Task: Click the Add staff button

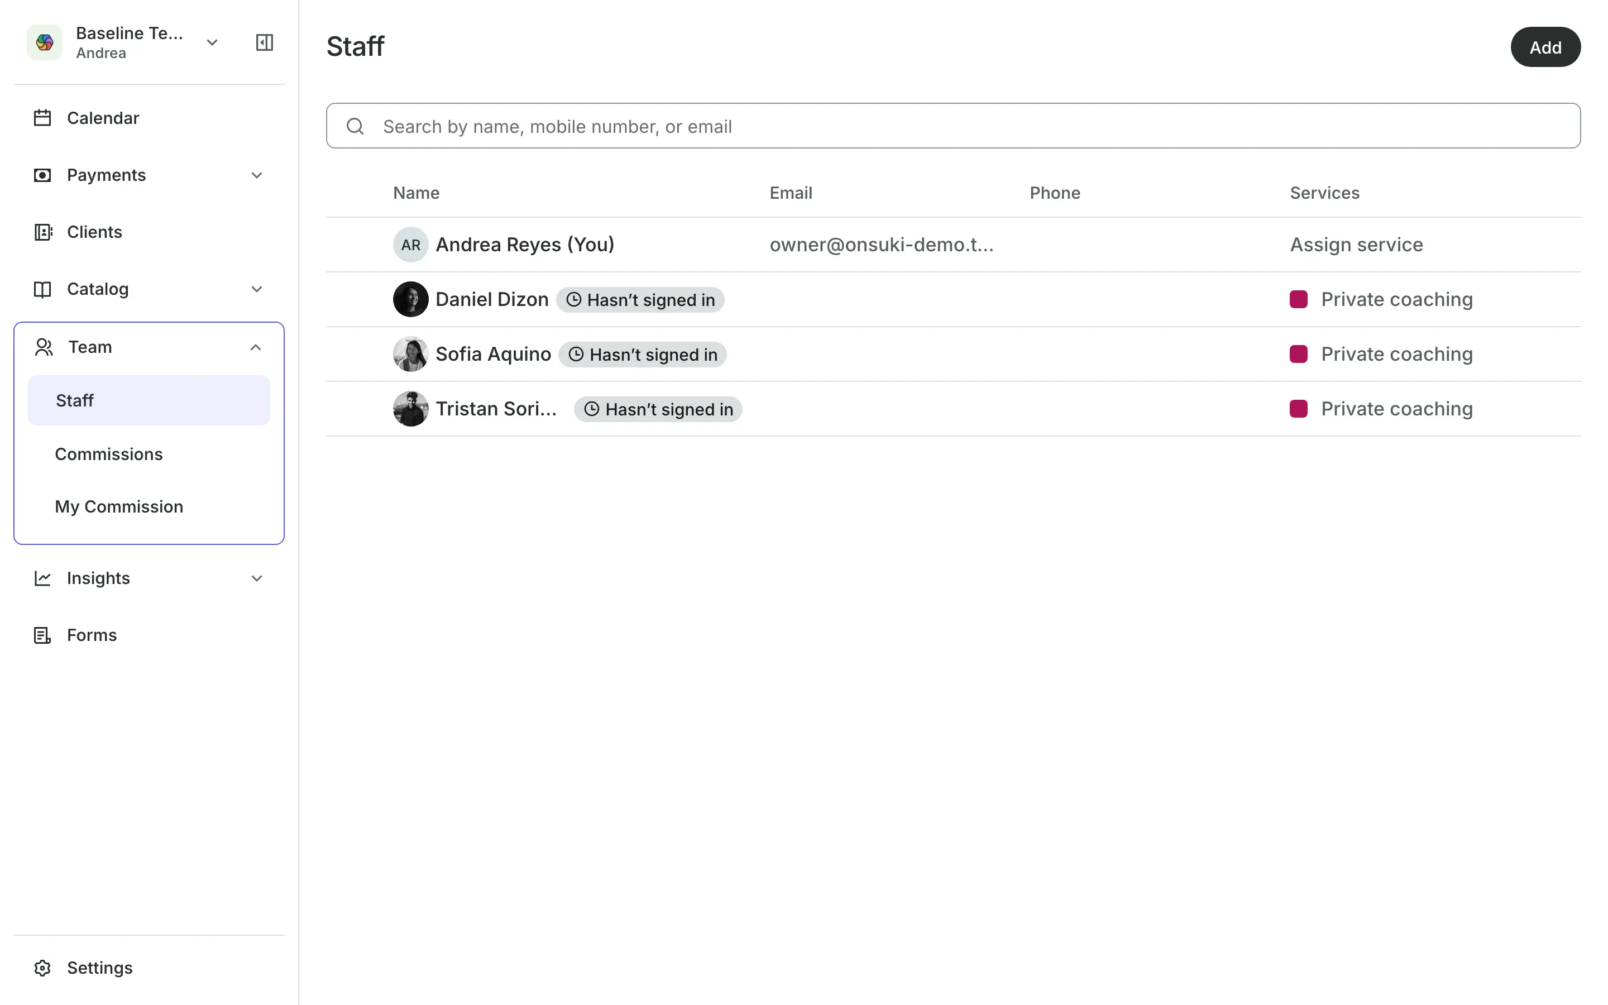Action: coord(1545,47)
